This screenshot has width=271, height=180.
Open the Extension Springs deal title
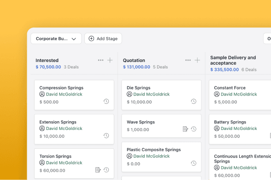tap(58, 122)
